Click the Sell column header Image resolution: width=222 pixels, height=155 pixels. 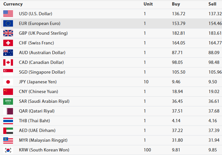click(x=212, y=4)
